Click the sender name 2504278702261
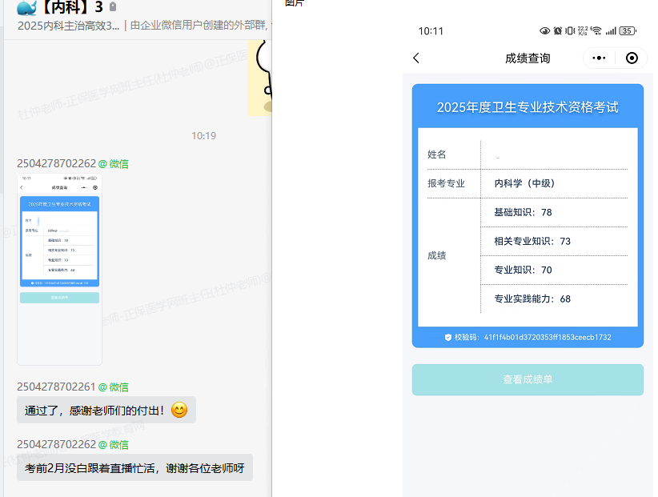Screen dimensions: 658x497 (x=56, y=387)
